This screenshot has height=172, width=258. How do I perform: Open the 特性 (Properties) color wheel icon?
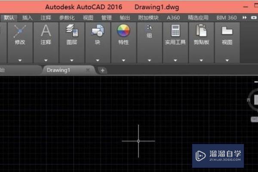[x=123, y=31]
